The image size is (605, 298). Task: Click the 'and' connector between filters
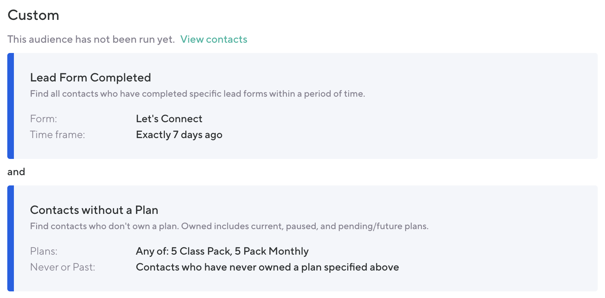[x=16, y=172]
